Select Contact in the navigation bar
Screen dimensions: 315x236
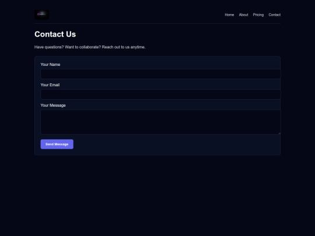(x=274, y=15)
